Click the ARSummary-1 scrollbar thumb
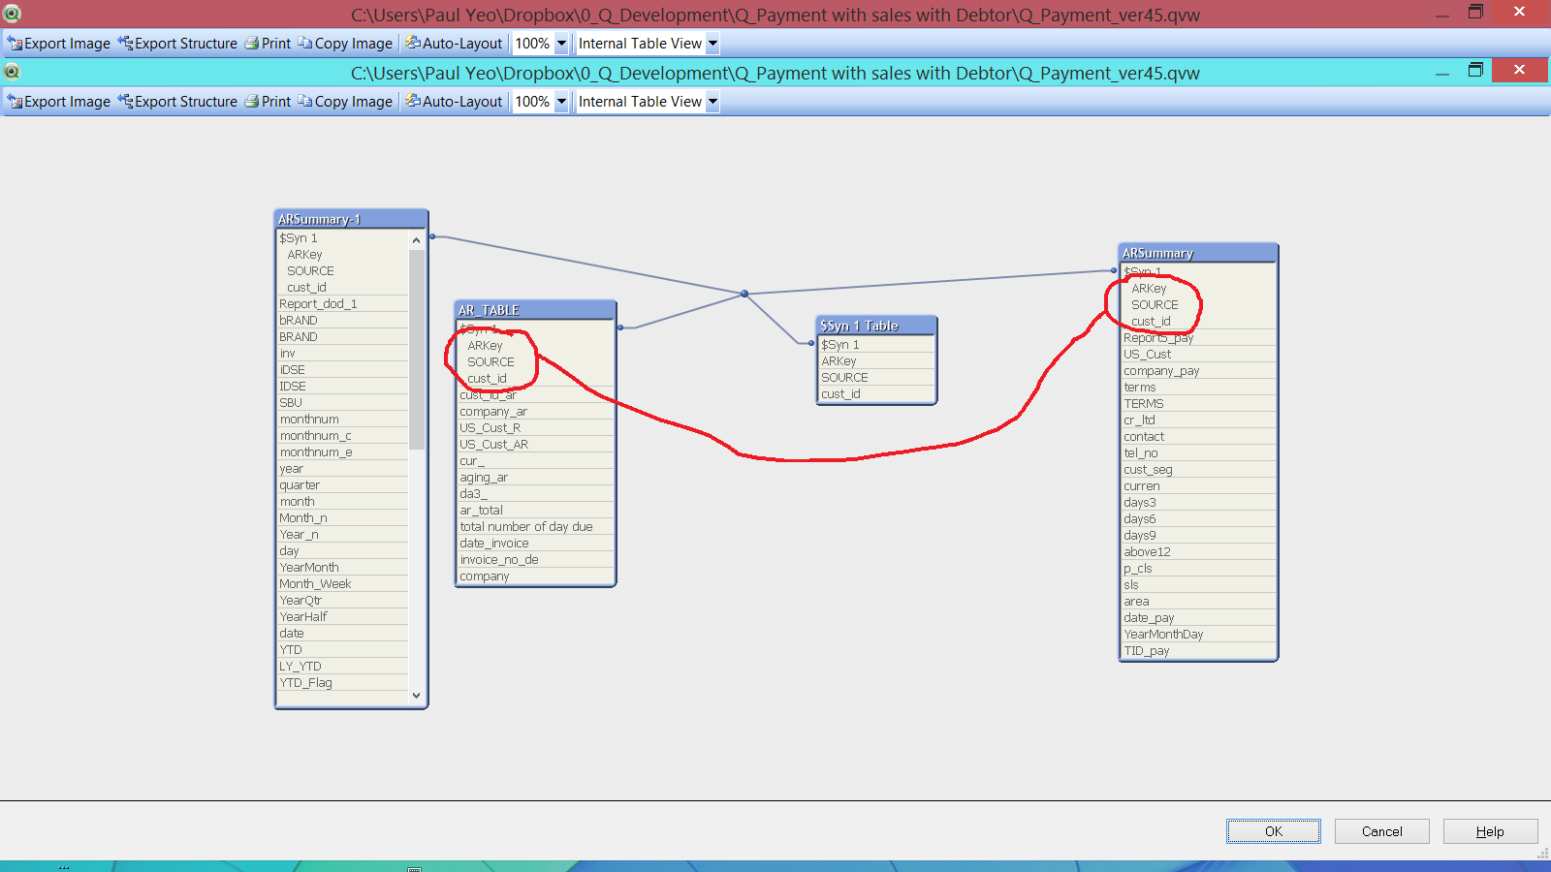Screen dimensions: 1551x872 417,350
